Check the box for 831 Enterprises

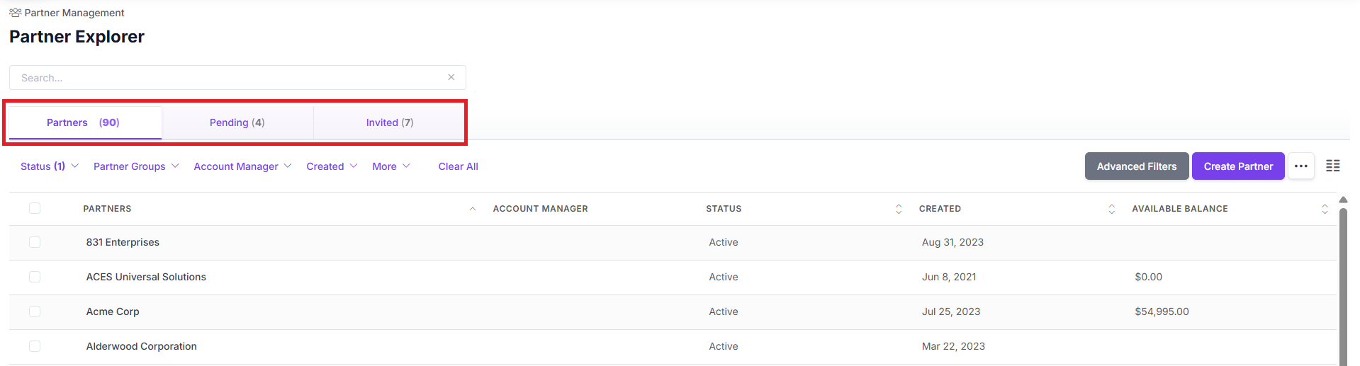point(35,242)
